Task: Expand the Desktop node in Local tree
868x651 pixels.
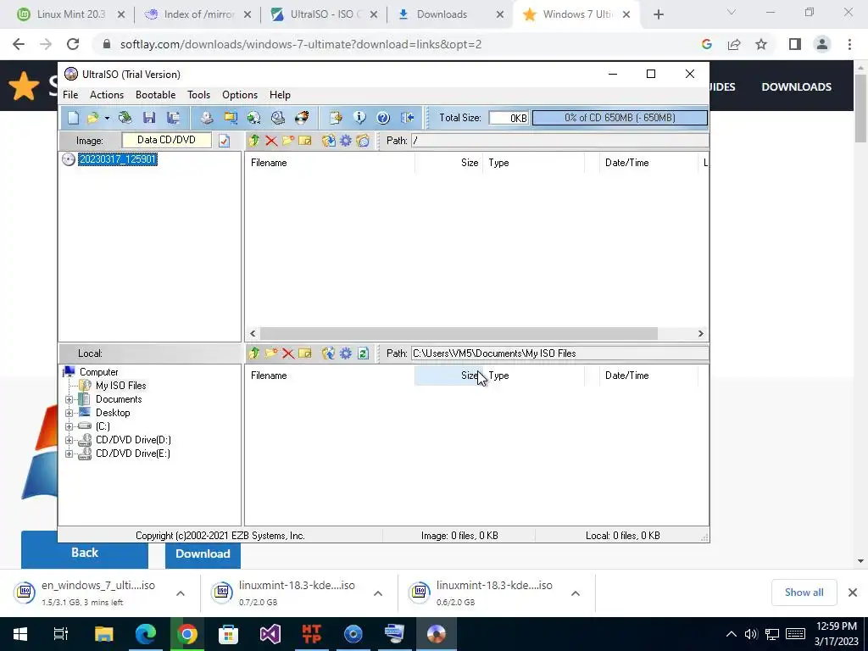Action: (70, 413)
